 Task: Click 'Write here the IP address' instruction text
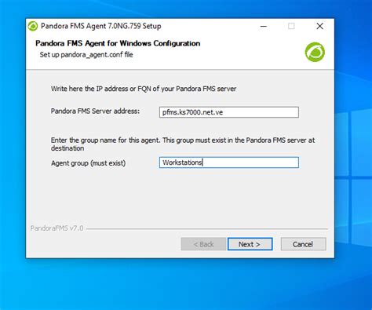pyautogui.click(x=144, y=89)
